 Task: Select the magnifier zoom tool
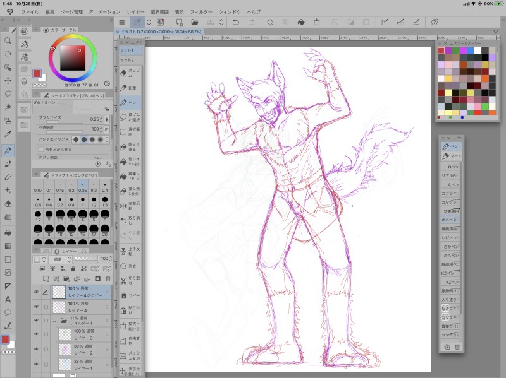(8, 40)
